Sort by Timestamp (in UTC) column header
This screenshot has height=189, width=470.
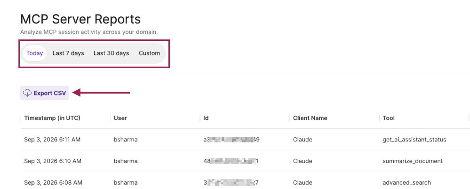click(x=52, y=118)
